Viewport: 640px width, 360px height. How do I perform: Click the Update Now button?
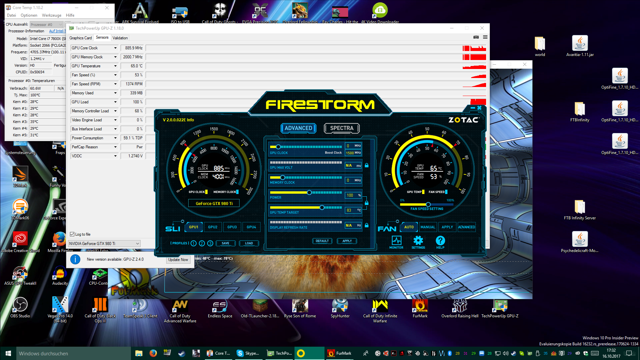coord(178,260)
